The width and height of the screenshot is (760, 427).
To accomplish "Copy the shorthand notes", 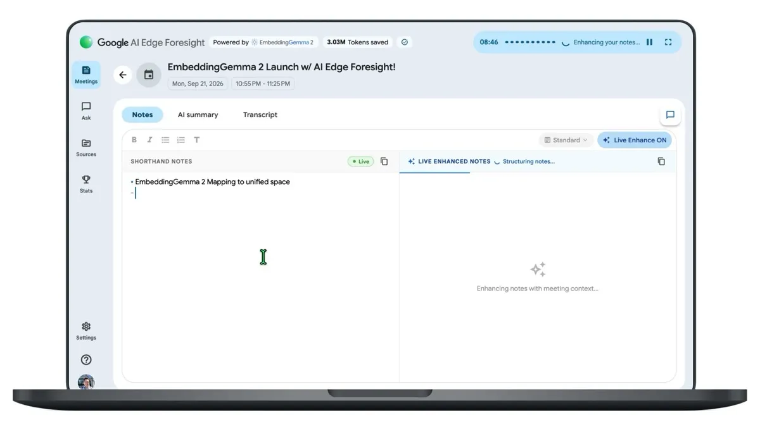I will 384,161.
